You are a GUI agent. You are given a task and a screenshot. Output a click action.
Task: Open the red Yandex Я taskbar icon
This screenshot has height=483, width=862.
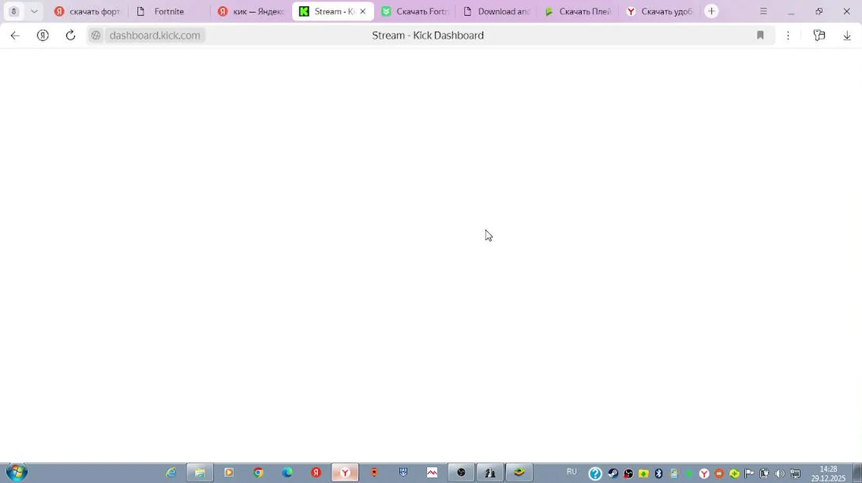(316, 473)
